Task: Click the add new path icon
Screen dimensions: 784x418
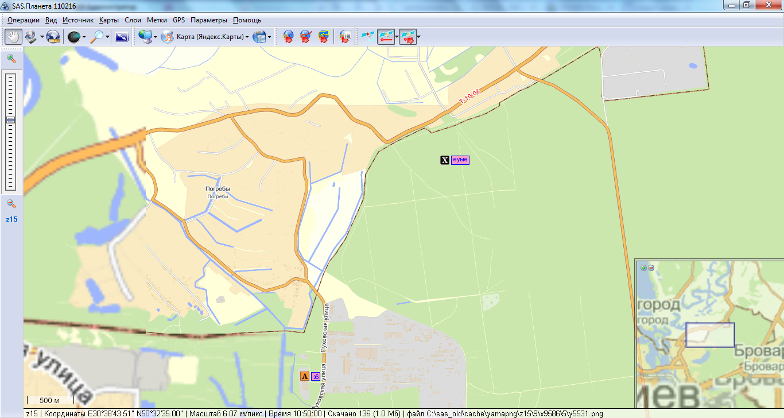Action: 306,37
